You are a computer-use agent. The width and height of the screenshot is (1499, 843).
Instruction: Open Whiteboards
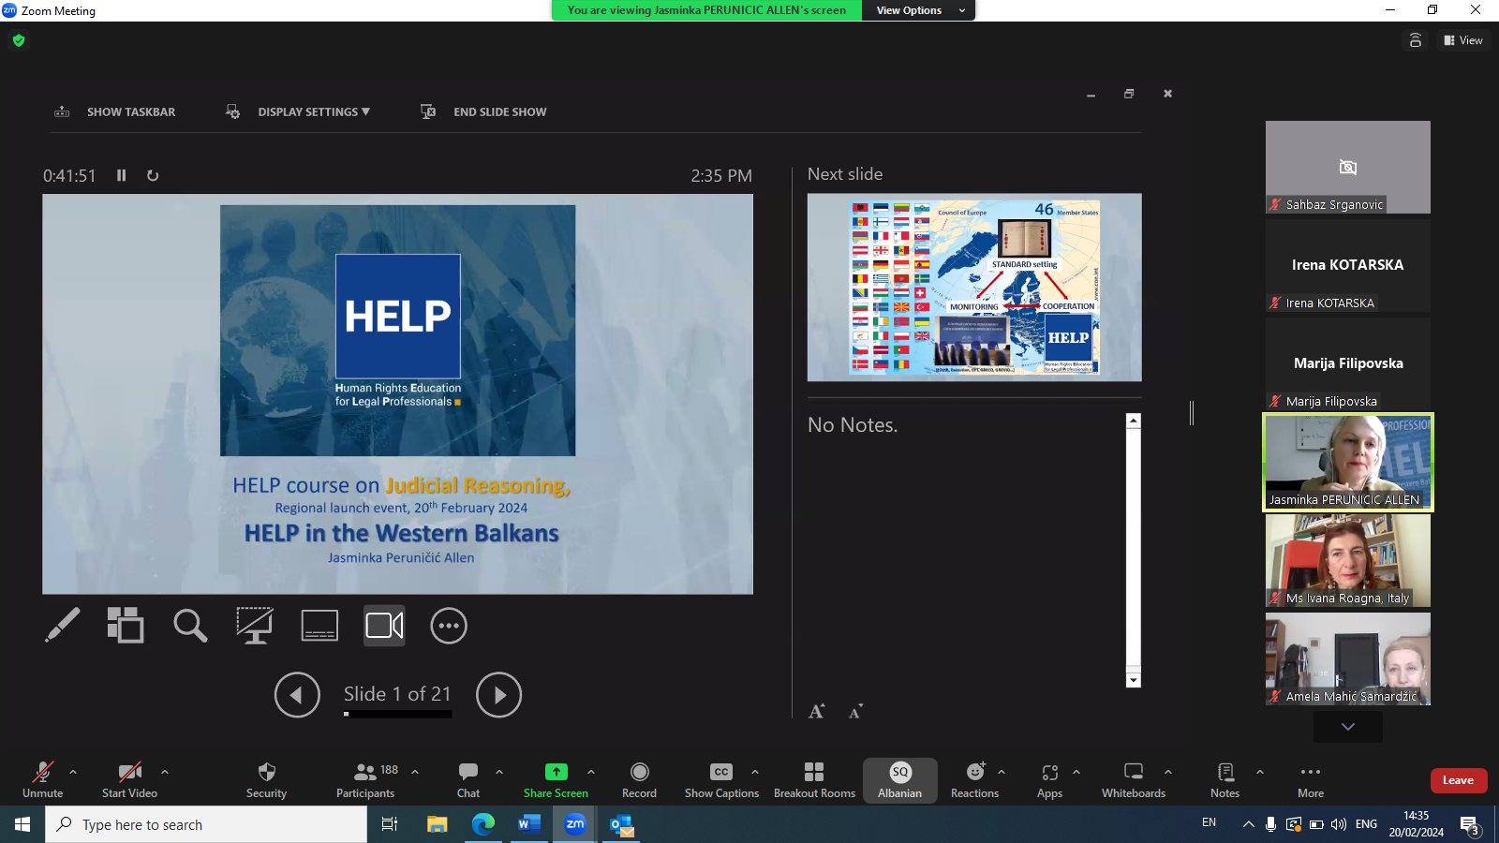coord(1134,779)
